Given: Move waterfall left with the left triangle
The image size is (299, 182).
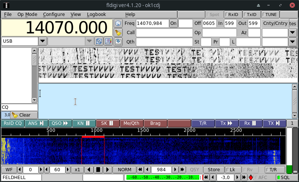Looking at the screenshot, I should [x=89, y=170].
